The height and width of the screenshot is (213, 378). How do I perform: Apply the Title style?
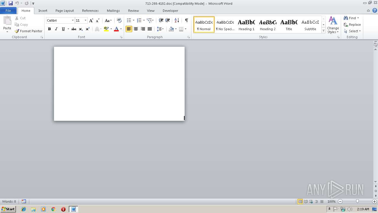tap(289, 25)
